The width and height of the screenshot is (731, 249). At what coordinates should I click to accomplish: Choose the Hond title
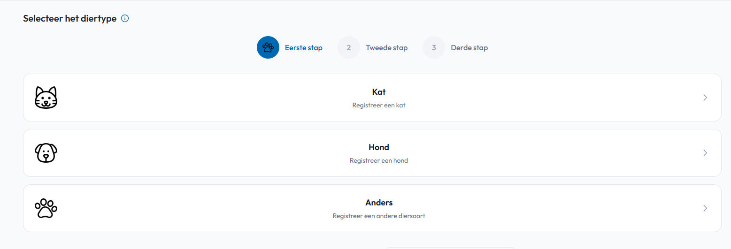(x=379, y=147)
